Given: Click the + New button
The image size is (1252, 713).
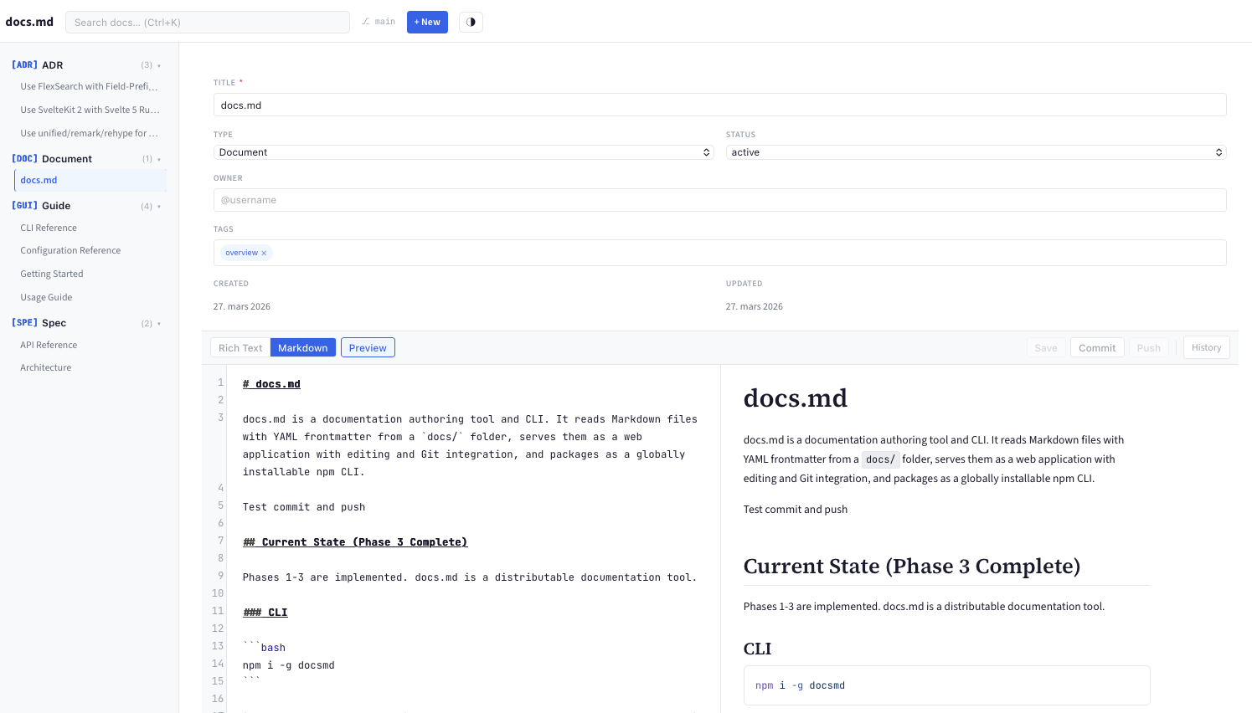Looking at the screenshot, I should click(x=427, y=22).
